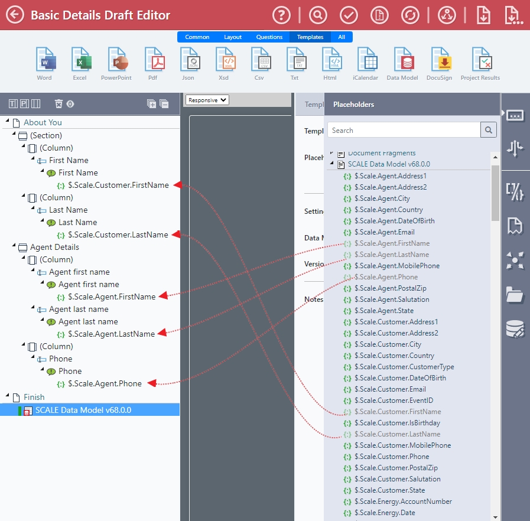This screenshot has width=530, height=521.
Task: Switch to the Layout tab
Action: pyautogui.click(x=233, y=37)
